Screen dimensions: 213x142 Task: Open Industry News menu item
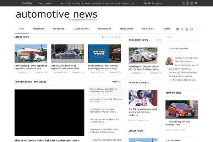[104, 29]
